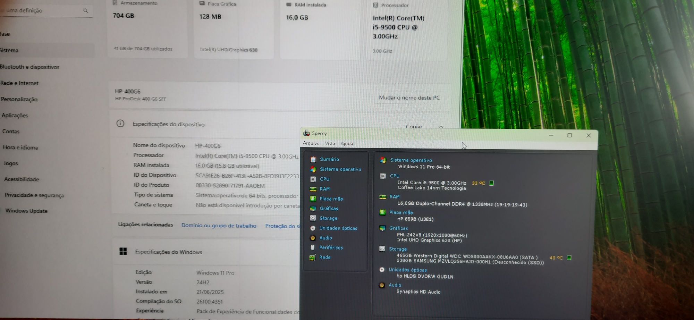
Task: Click '40 °C' storage temperature value
Action: coord(556,258)
